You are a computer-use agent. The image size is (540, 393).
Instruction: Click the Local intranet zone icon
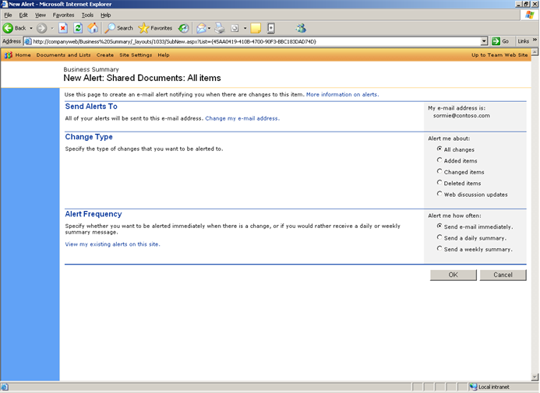[x=473, y=387]
